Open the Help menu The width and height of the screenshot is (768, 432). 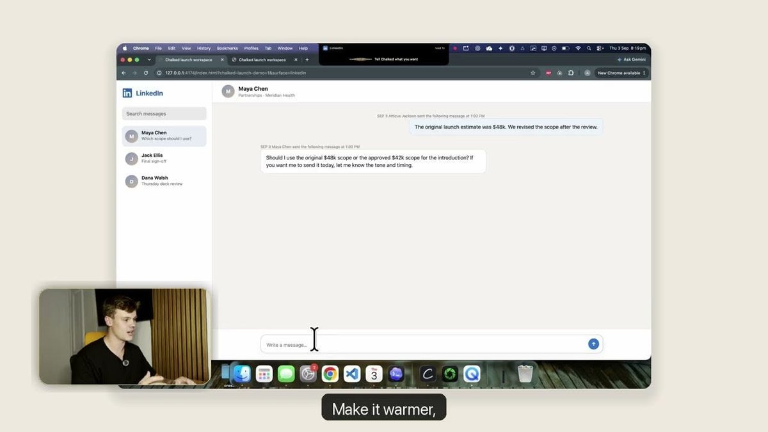(303, 48)
